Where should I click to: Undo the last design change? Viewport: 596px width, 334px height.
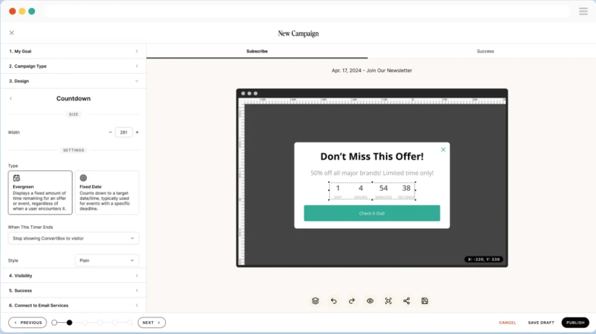pyautogui.click(x=334, y=301)
